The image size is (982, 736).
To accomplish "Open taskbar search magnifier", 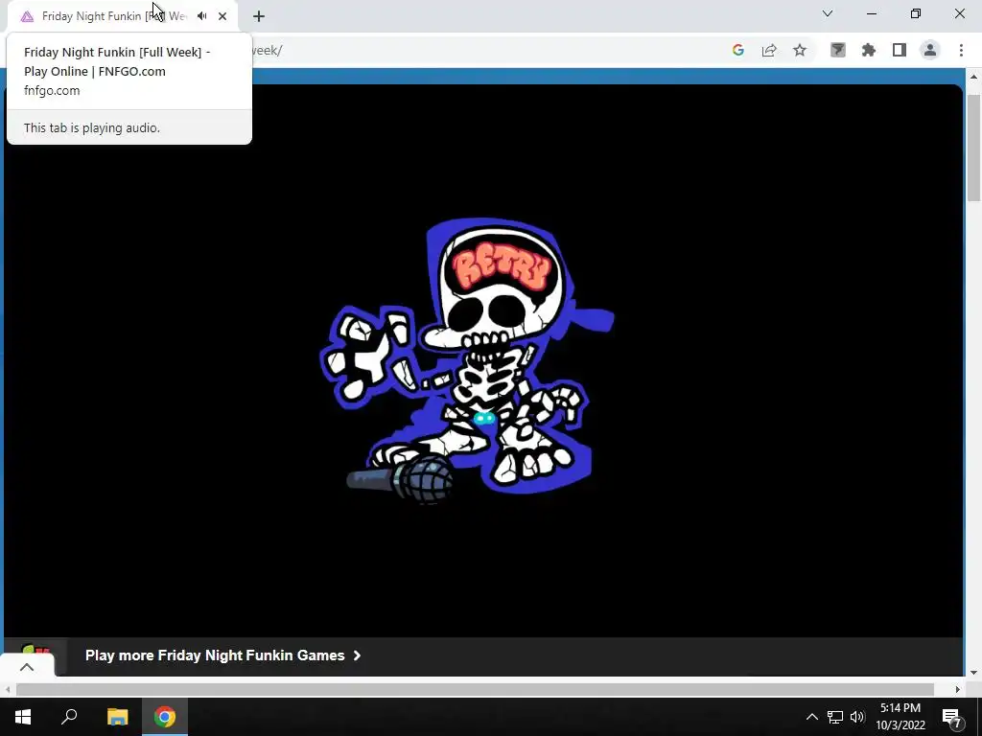I will click(x=69, y=717).
